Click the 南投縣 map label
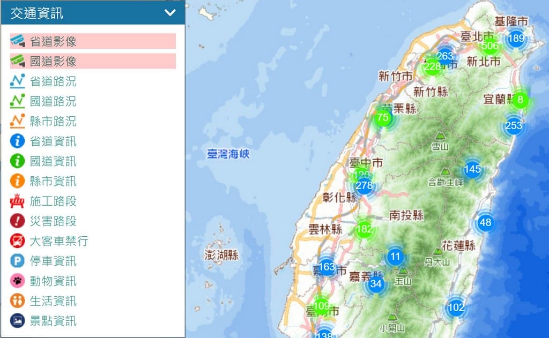This screenshot has width=549, height=338. point(406,215)
